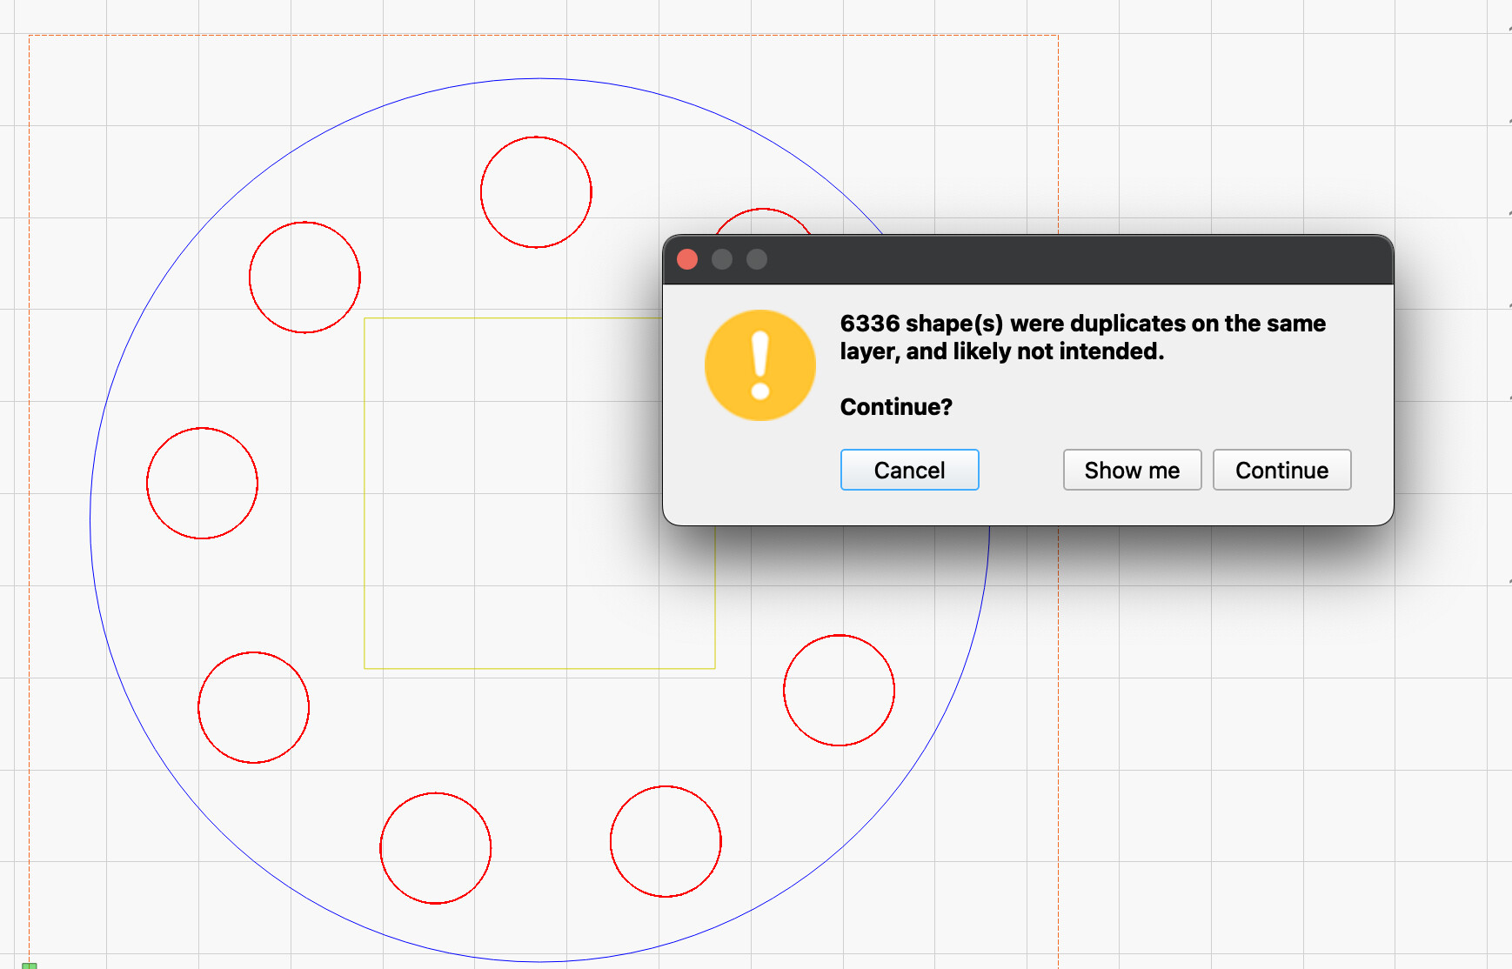Click the duplicate shapes warning message text
Screen dimensions: 1512x969
pyautogui.click(x=1082, y=337)
